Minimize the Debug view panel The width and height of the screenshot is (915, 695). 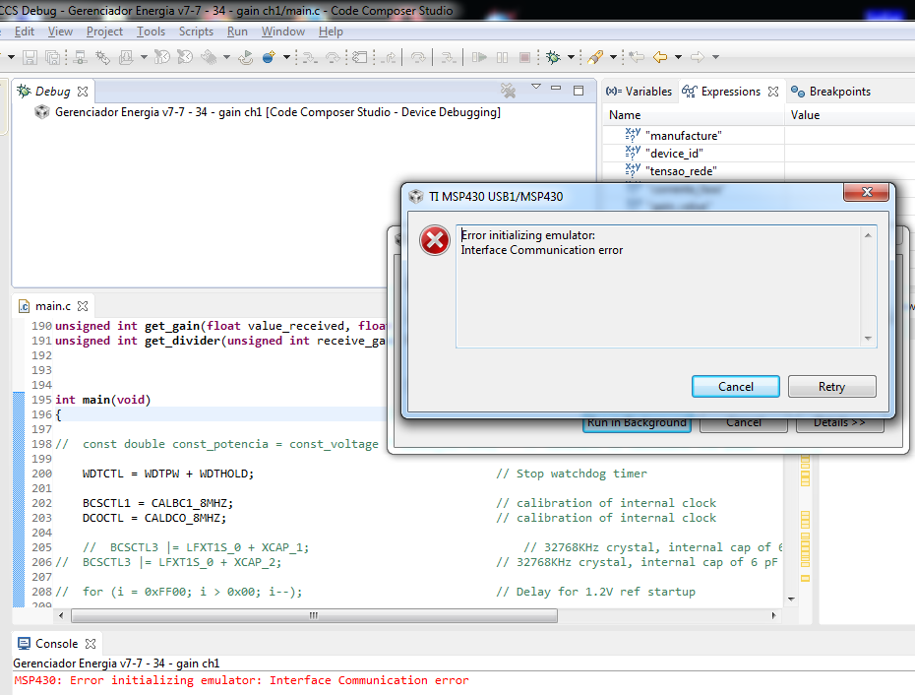(556, 89)
